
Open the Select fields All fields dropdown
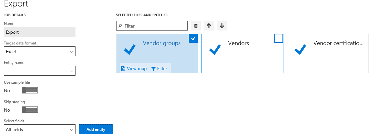(40, 129)
